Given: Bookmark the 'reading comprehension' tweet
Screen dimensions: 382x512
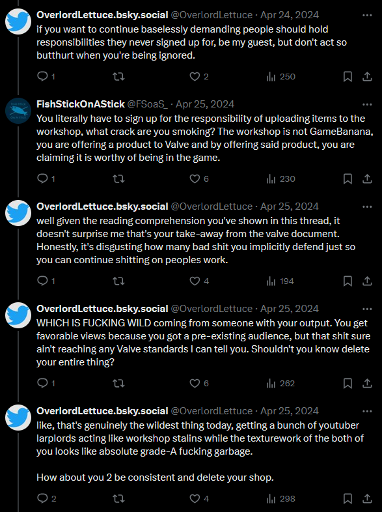Looking at the screenshot, I should coord(348,281).
